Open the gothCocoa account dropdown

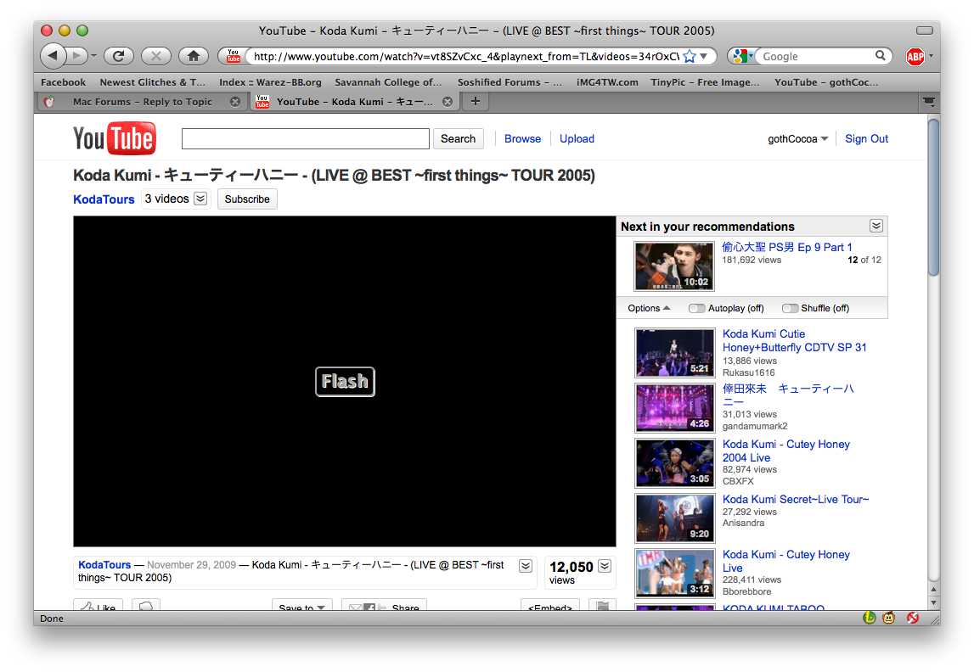(x=797, y=139)
